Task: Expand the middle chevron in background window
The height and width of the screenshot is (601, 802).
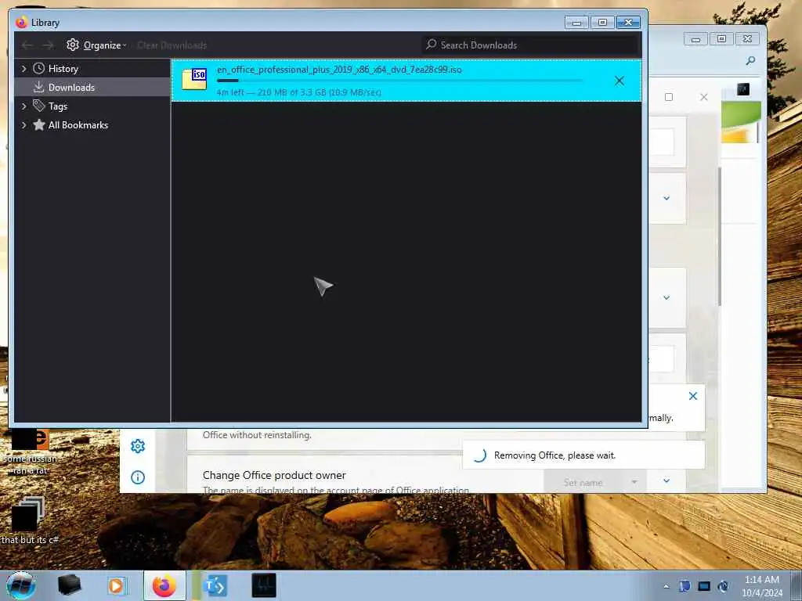Action: [x=667, y=297]
